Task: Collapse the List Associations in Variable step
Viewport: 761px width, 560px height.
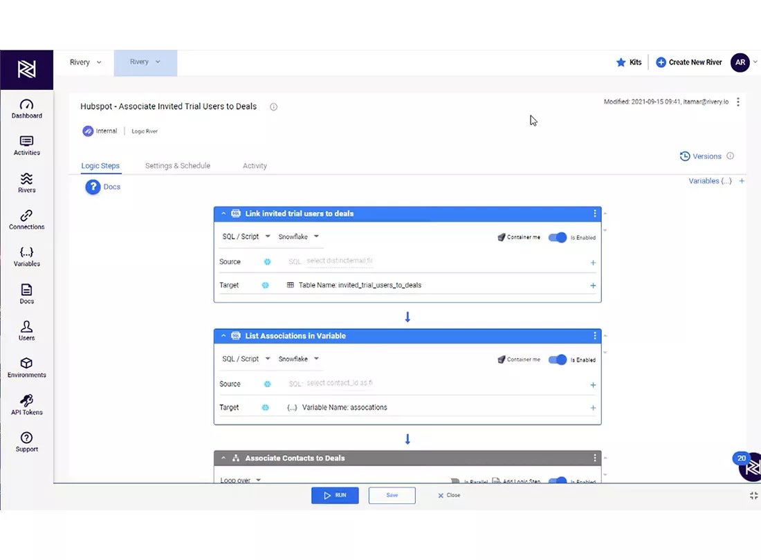Action: pyautogui.click(x=223, y=335)
